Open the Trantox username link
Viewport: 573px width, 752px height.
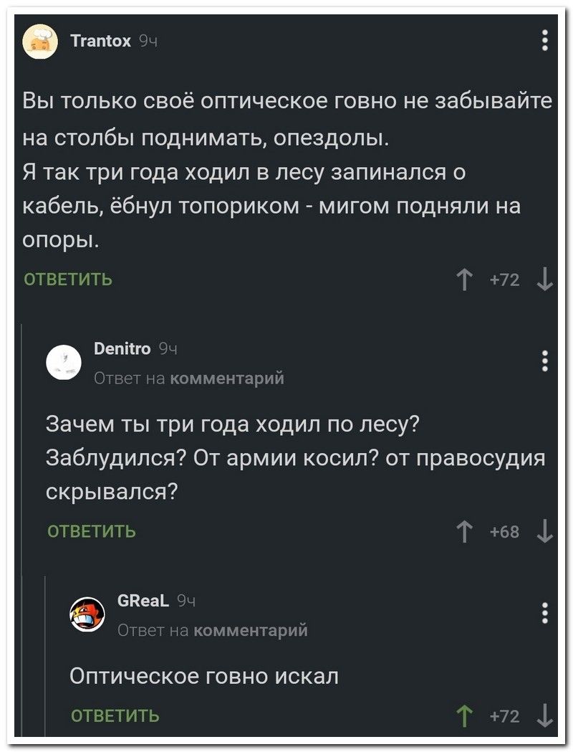pyautogui.click(x=102, y=42)
